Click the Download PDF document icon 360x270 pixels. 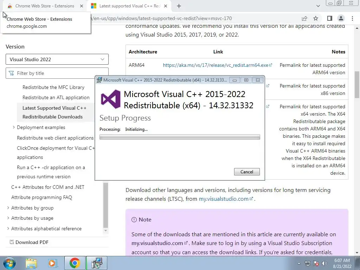[12, 242]
